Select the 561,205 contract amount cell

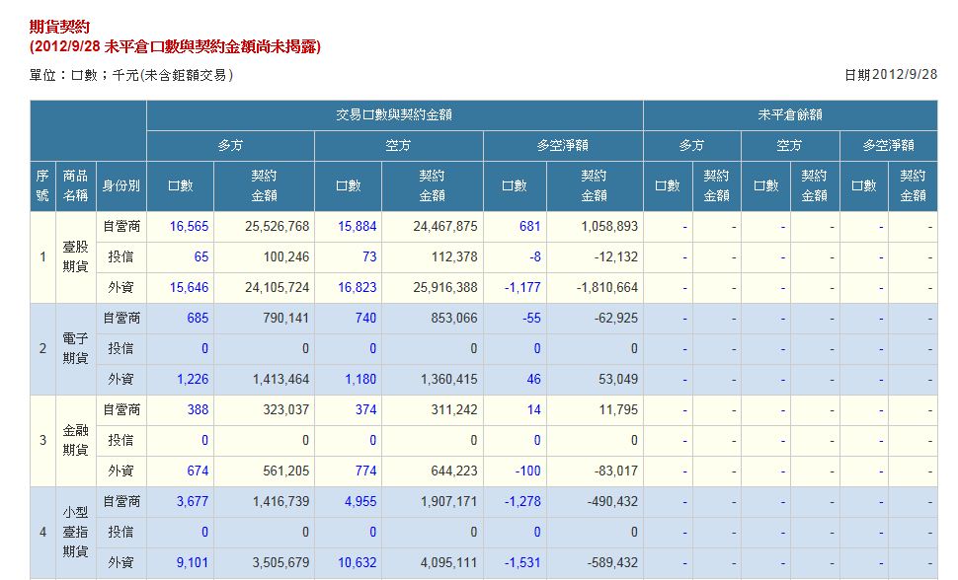click(x=264, y=471)
